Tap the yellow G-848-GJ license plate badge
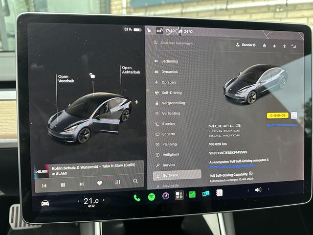Image resolution: width=313 pixels, height=235 pixels. click(278, 116)
